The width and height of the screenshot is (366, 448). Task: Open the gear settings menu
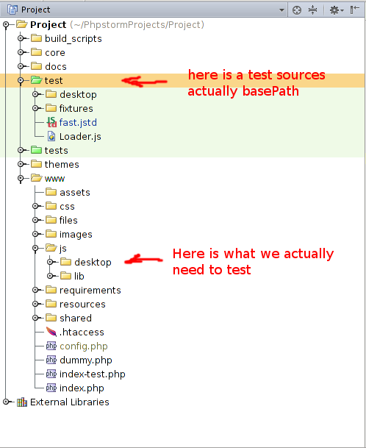[x=337, y=10]
